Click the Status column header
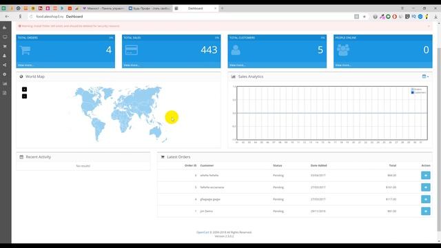The image size is (441, 248). click(277, 165)
